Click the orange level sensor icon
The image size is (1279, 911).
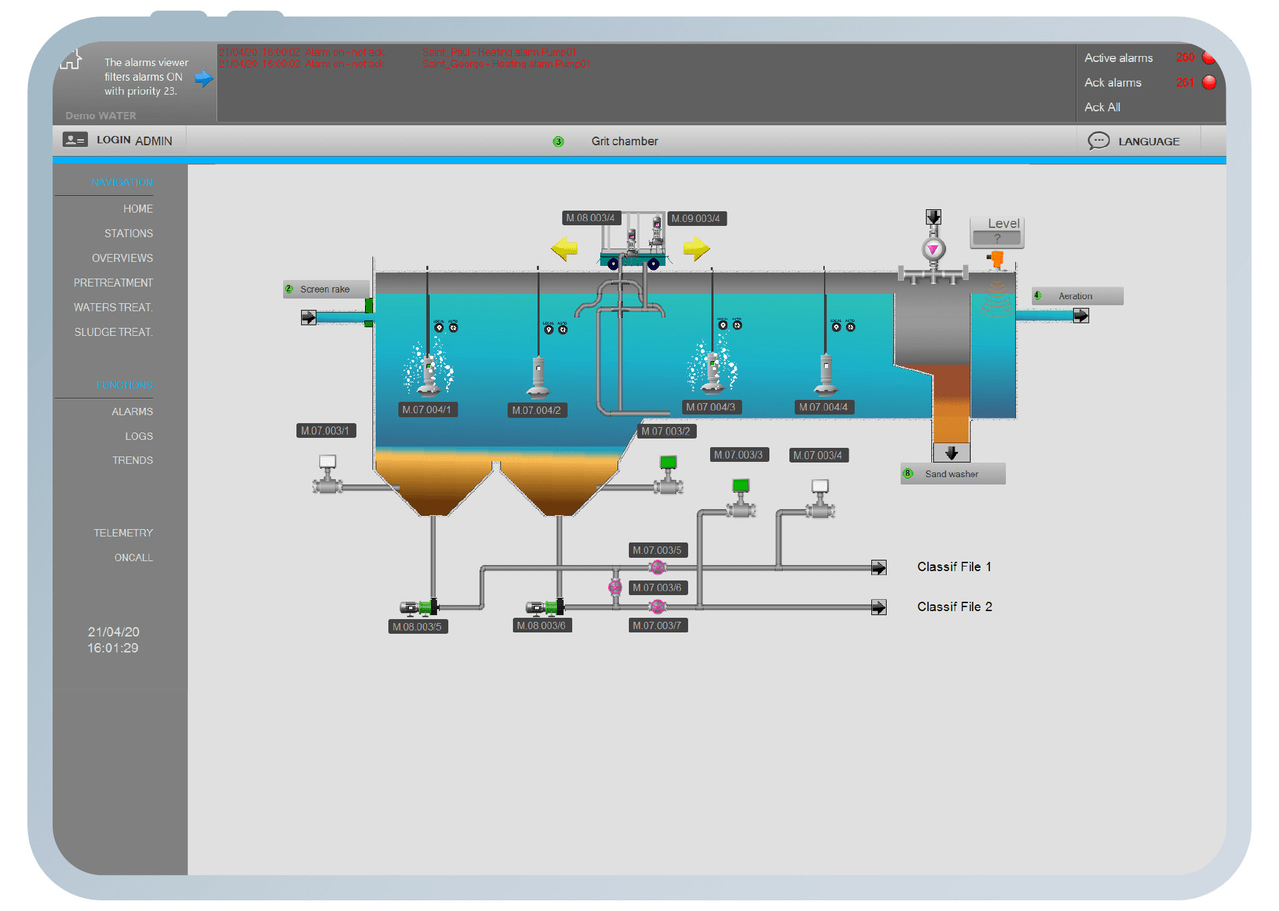pos(997,259)
